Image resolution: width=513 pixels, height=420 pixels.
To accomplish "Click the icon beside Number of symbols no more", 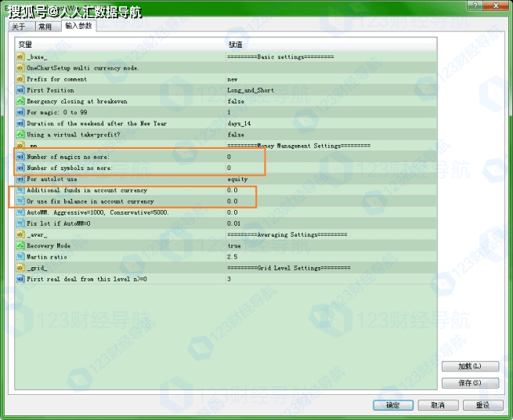I will [x=20, y=168].
